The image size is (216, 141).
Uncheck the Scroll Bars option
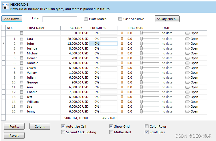click(x=146, y=132)
